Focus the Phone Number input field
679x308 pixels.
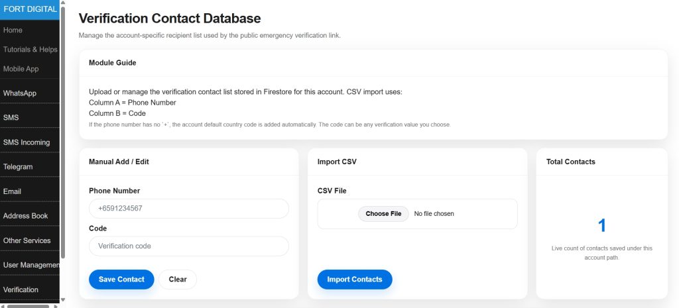pyautogui.click(x=188, y=209)
